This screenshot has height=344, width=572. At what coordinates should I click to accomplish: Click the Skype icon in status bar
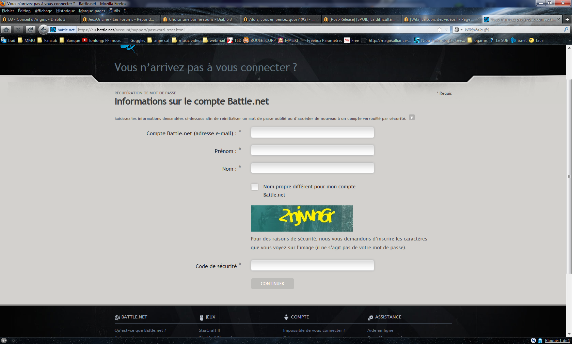[x=533, y=341]
